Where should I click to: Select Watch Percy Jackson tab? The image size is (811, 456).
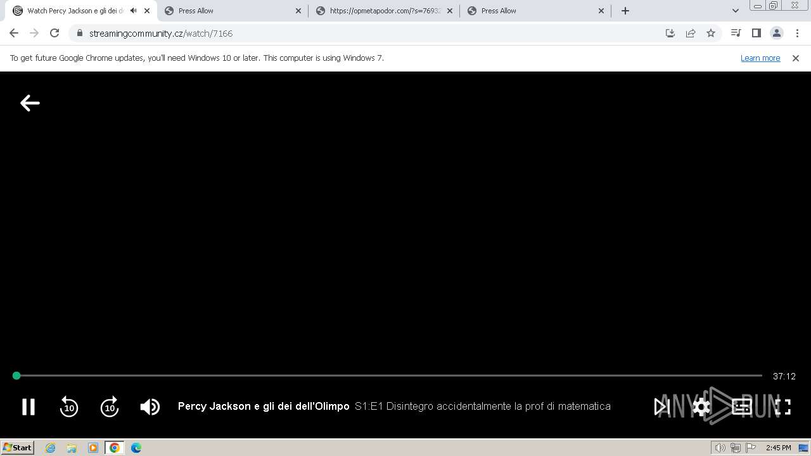point(75,11)
